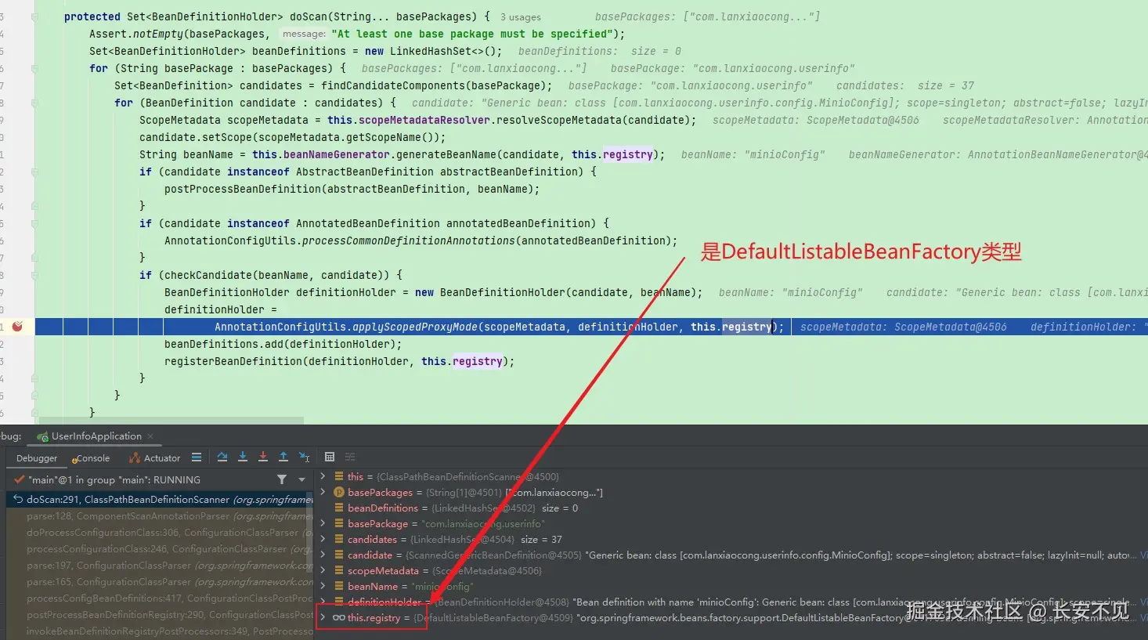Collapse the 'for (BeanDefinition candidate' fold marker
Screen dimensions: 1148x640
(x=34, y=103)
